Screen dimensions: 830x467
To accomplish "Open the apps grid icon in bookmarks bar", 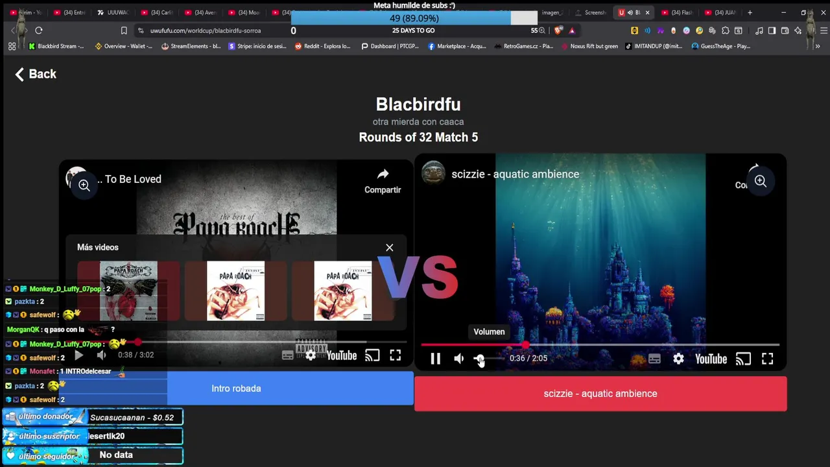I will click(x=12, y=46).
